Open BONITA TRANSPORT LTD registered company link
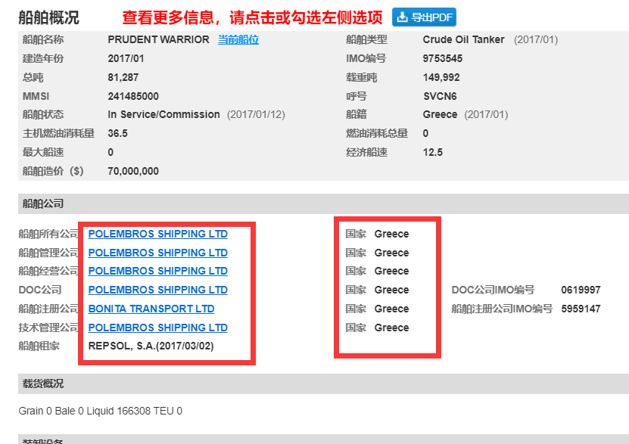629x444 pixels. 150,309
